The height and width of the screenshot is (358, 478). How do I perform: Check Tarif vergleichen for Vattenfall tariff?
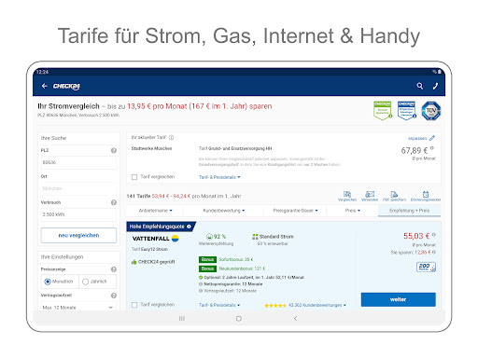pyautogui.click(x=134, y=305)
